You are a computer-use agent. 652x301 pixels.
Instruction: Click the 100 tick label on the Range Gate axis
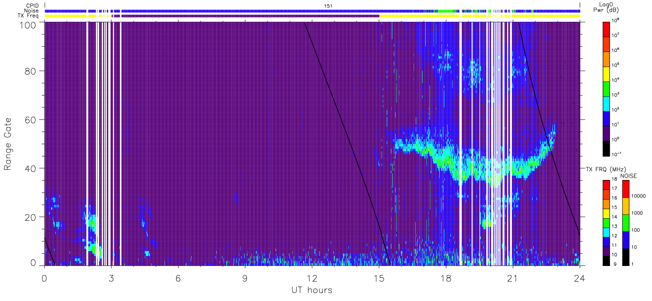(29, 24)
